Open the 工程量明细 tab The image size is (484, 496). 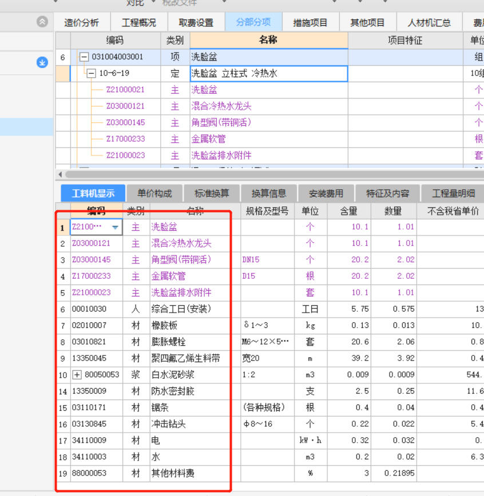(x=453, y=193)
